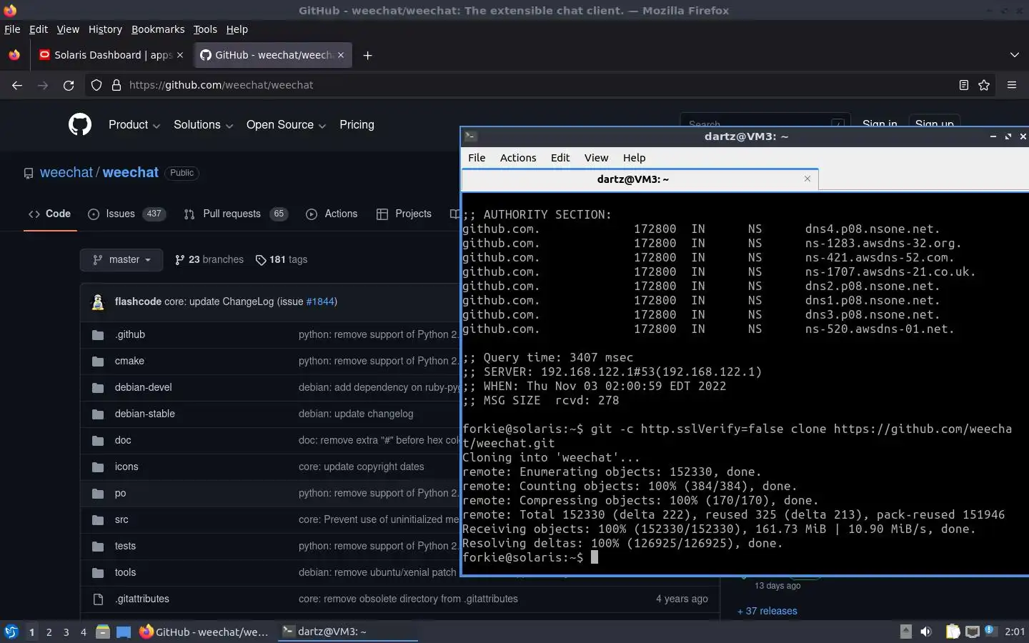Click the Firefox View pinned icon
The width and height of the screenshot is (1029, 643).
(14, 55)
